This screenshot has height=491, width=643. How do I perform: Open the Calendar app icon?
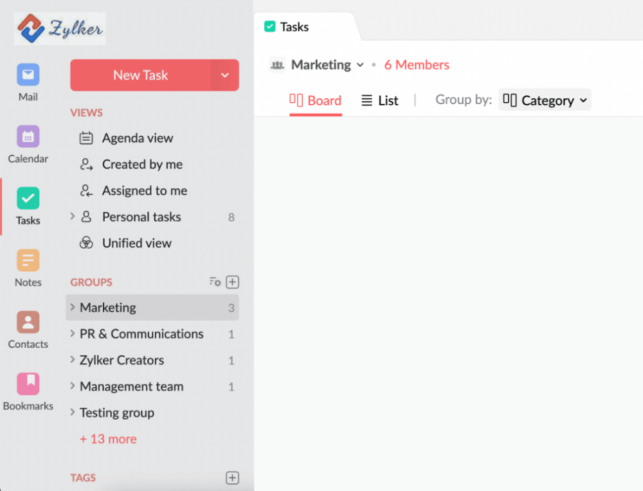coord(28,136)
